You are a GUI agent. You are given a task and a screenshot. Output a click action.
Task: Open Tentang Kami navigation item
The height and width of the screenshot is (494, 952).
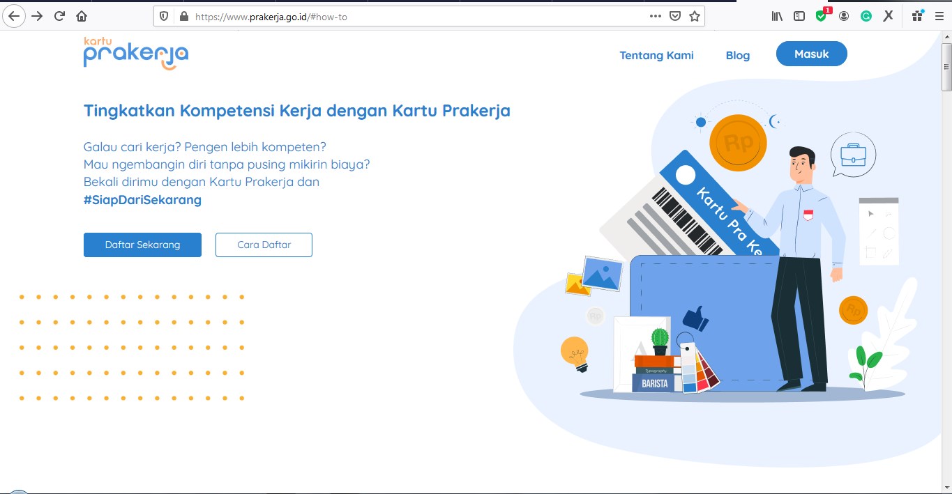(656, 55)
